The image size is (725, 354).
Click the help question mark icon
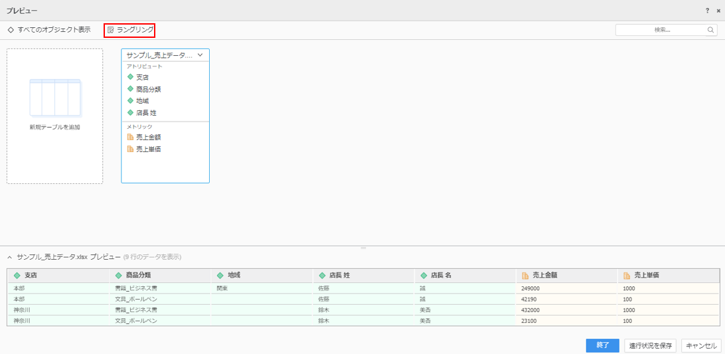(x=708, y=10)
